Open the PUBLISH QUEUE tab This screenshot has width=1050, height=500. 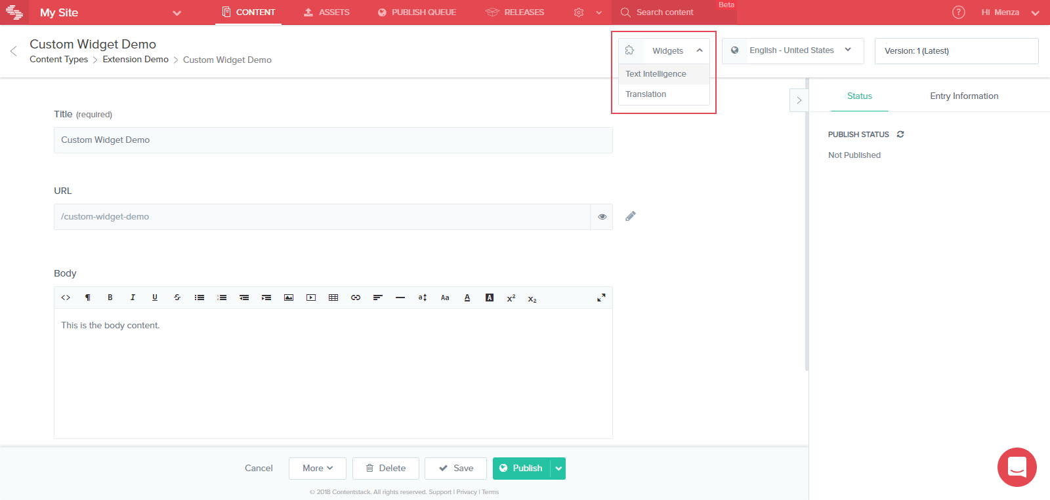coord(417,12)
